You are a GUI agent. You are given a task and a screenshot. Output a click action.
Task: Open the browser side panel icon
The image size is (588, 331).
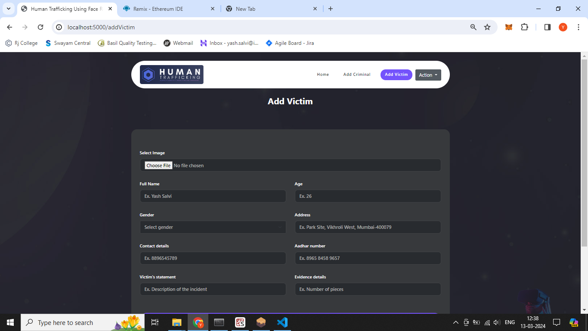(547, 27)
